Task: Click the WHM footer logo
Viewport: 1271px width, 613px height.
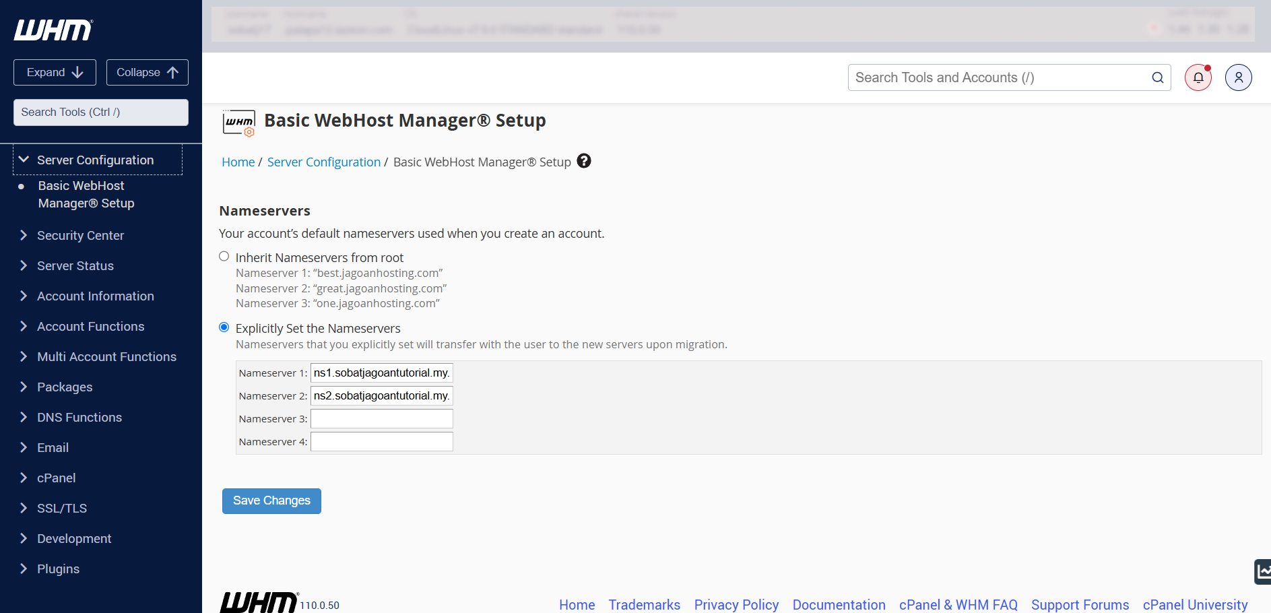Action: pos(259,602)
